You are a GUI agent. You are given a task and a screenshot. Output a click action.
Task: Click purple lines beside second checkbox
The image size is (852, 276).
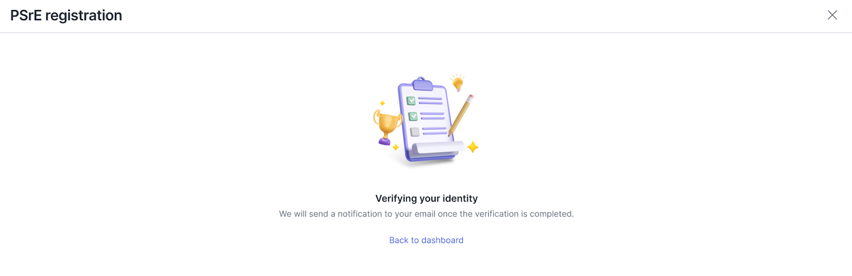pyautogui.click(x=432, y=116)
